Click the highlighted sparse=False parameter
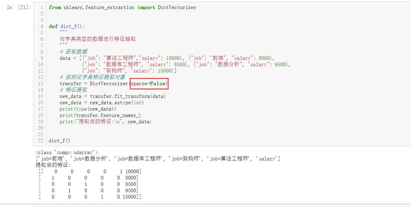411x207 pixels. pyautogui.click(x=149, y=83)
